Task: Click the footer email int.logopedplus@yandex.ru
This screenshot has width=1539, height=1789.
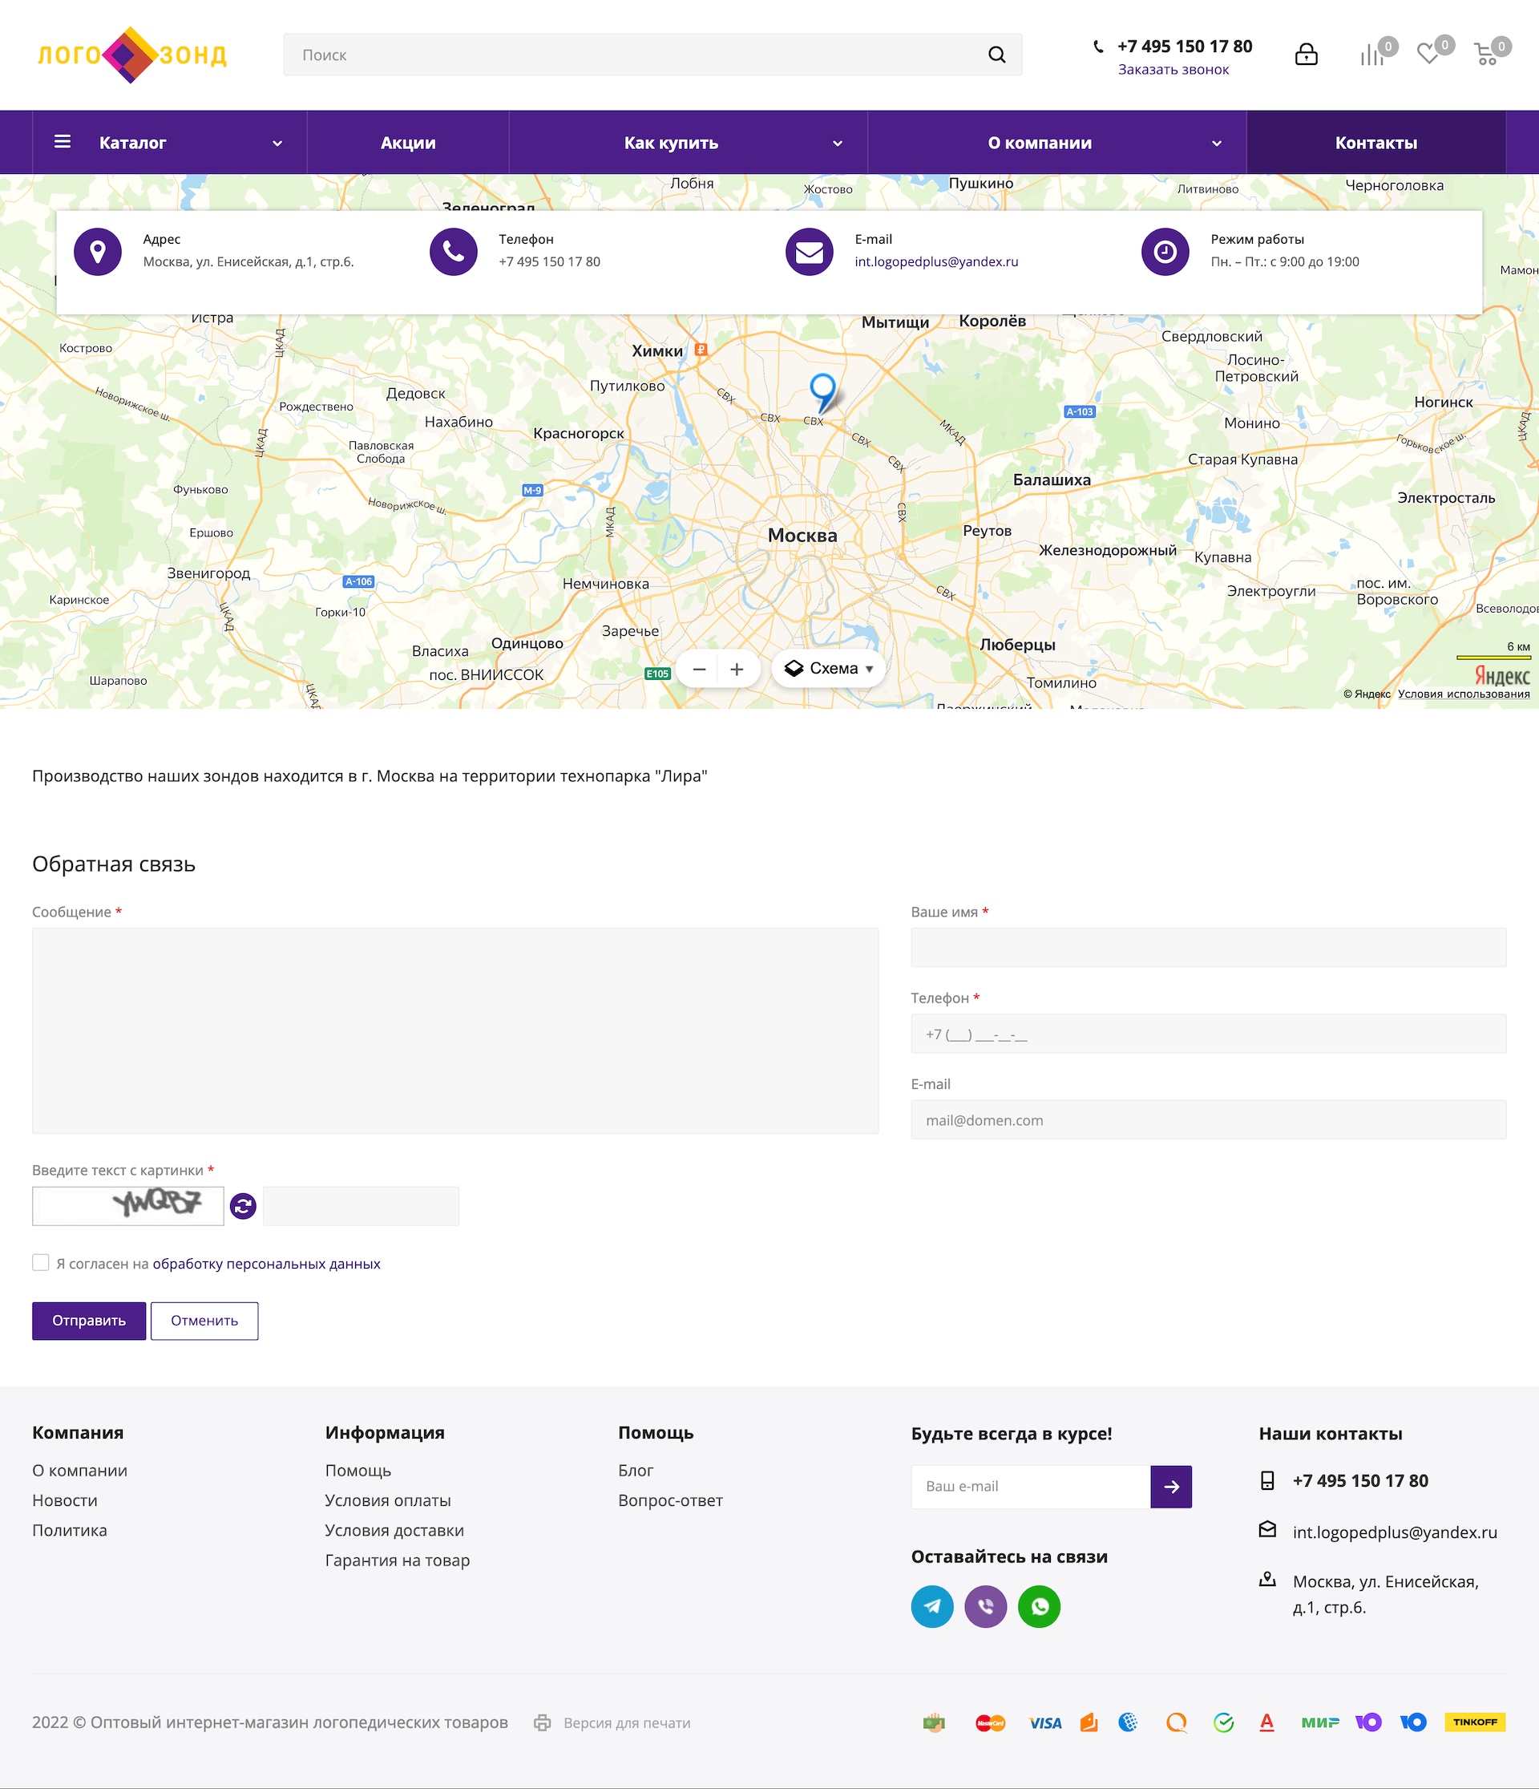Action: [1395, 1532]
